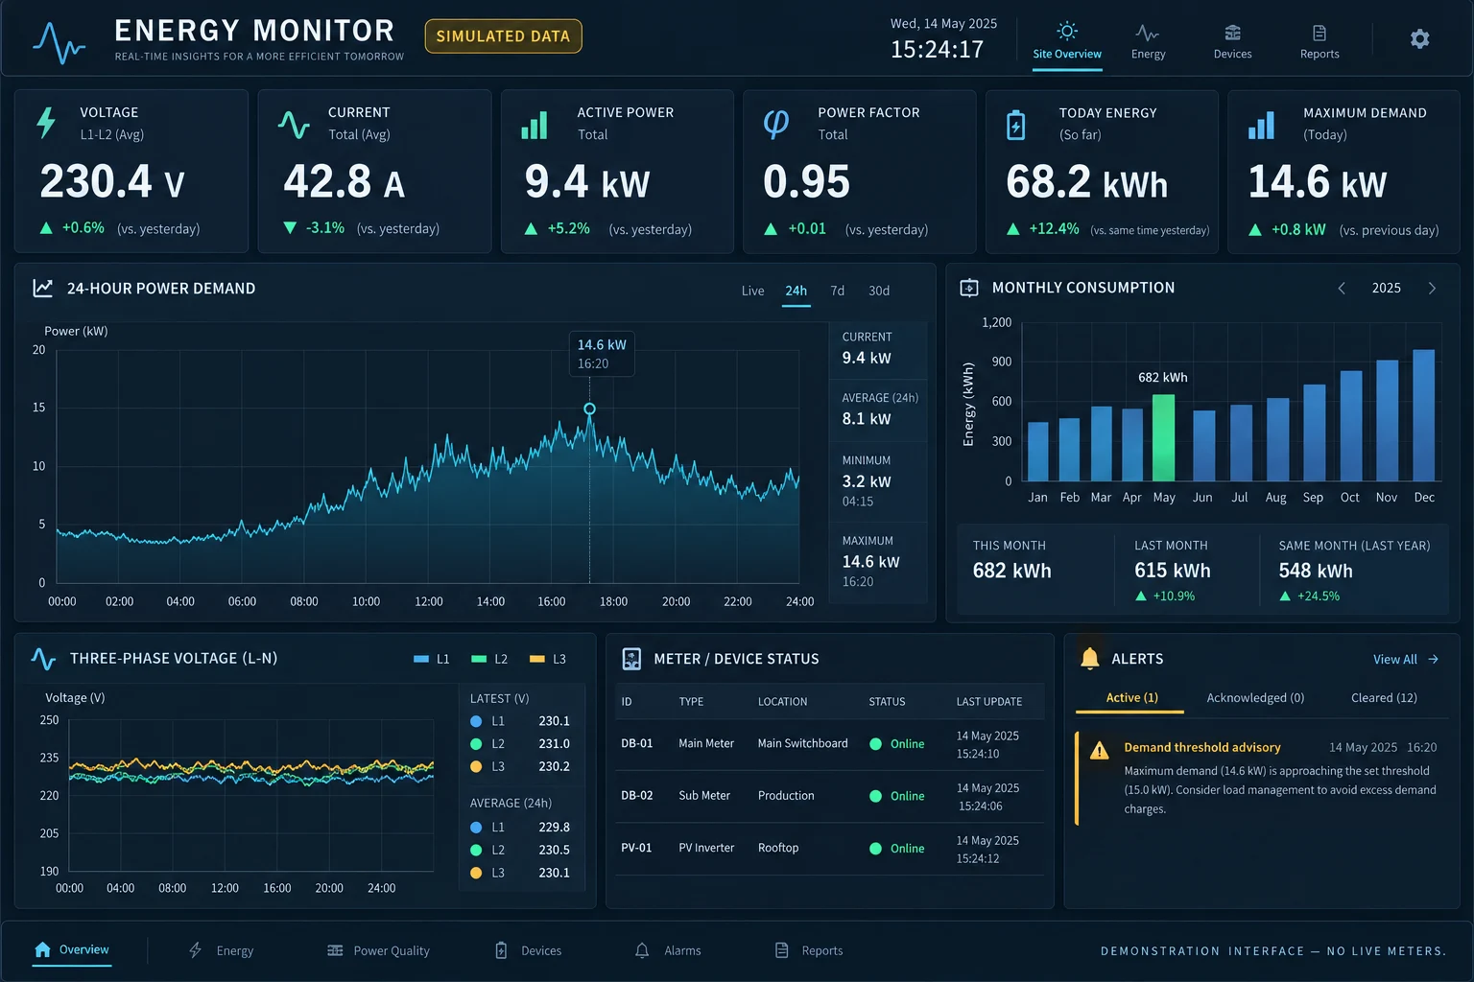Click the This Month 682 kWh value

pos(1012,571)
